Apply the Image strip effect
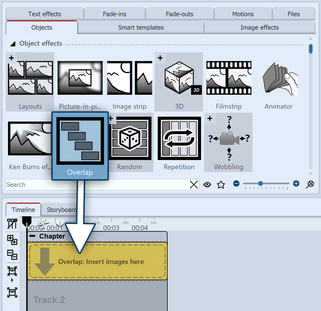This screenshot has width=321, height=311. coord(129,78)
